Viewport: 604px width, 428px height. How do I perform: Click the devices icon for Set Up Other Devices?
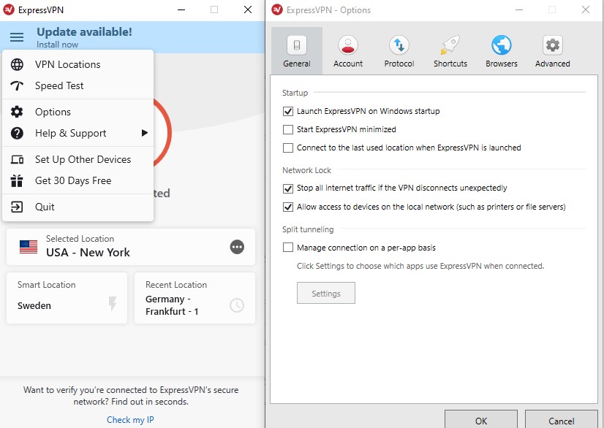[17, 159]
